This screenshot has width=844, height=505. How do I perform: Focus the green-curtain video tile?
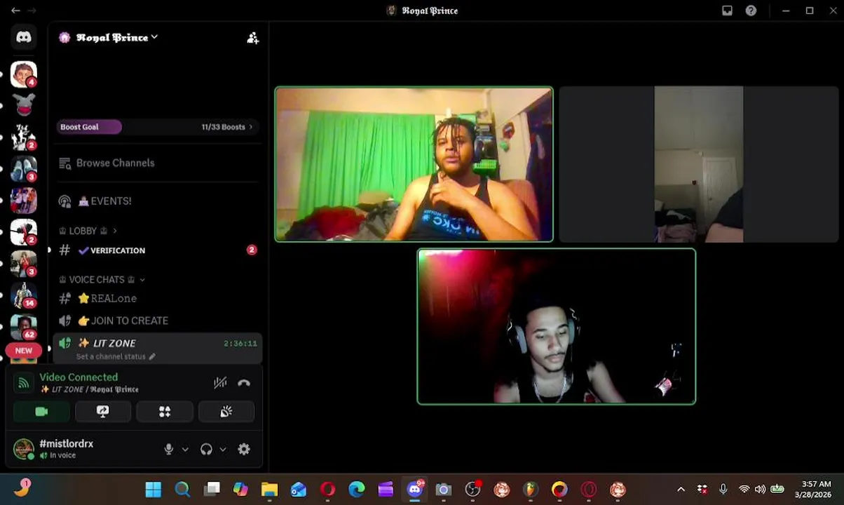point(414,164)
